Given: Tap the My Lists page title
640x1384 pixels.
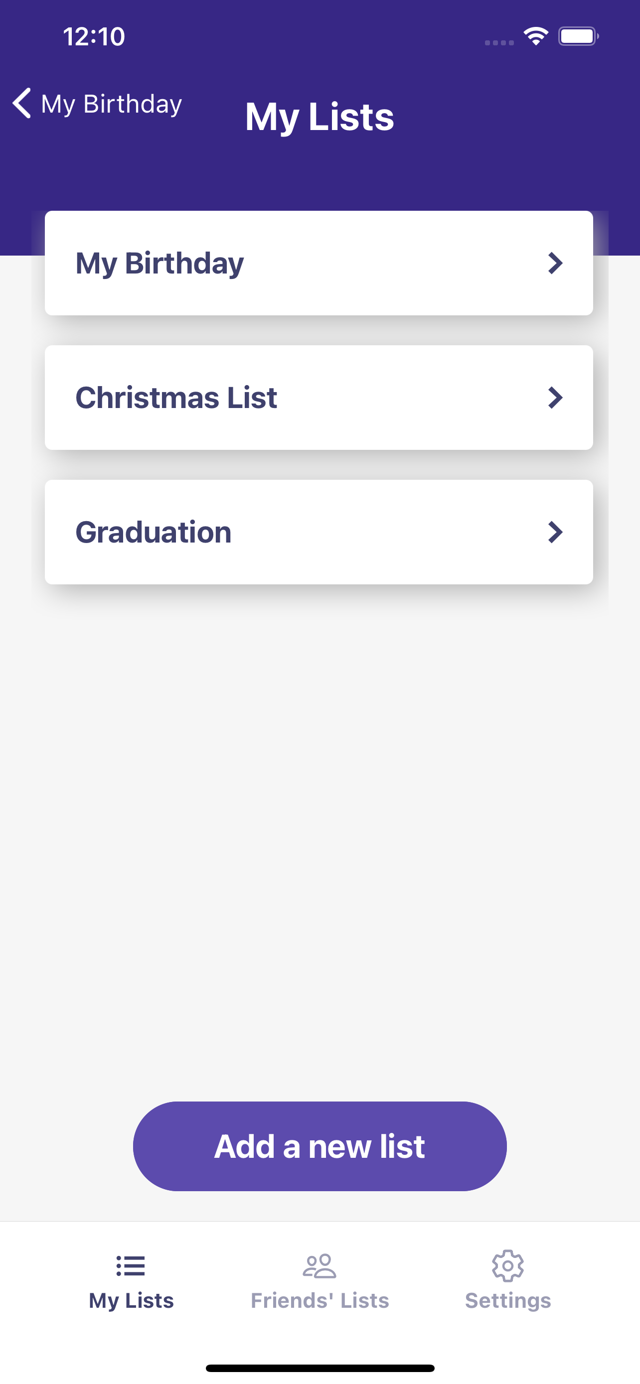Looking at the screenshot, I should 320,117.
